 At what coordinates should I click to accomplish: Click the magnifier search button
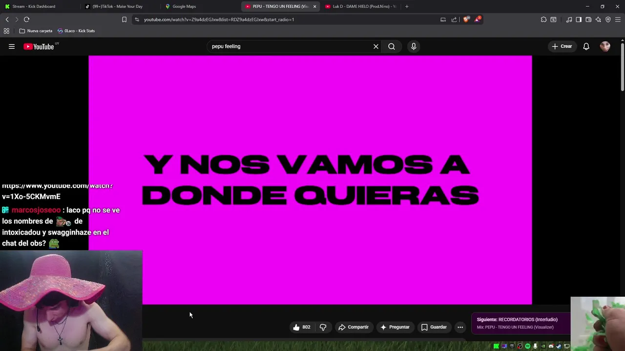(x=392, y=46)
